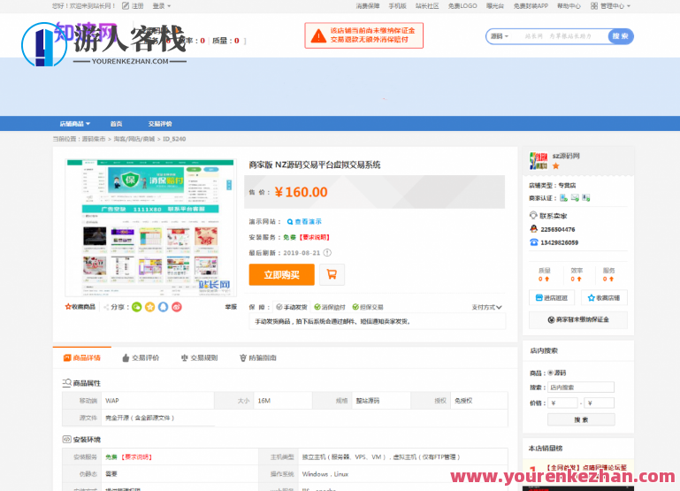Viewport: 680px width, 491px height.
Task: Open the 源码 search category dropdown
Action: click(x=500, y=36)
